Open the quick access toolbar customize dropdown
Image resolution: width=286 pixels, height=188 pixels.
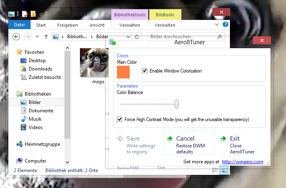click(x=41, y=14)
